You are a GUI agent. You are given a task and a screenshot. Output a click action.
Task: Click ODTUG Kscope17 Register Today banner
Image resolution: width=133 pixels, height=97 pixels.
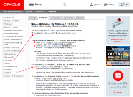(x=118, y=56)
